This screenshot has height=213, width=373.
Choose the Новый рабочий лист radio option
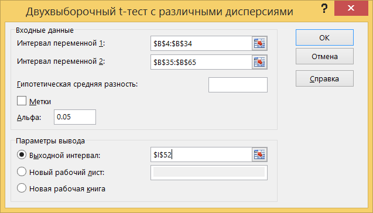(x=22, y=171)
